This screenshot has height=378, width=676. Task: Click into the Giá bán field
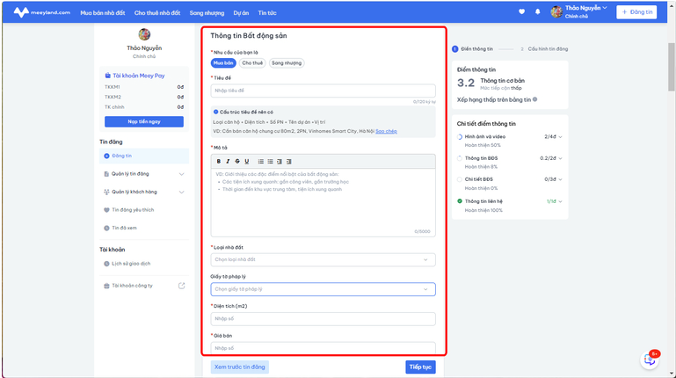[x=323, y=348]
